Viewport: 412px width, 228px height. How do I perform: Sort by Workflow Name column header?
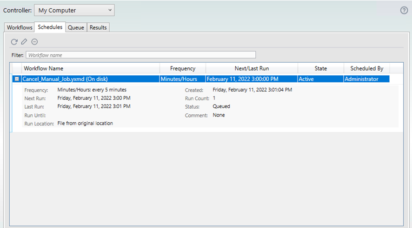point(90,68)
